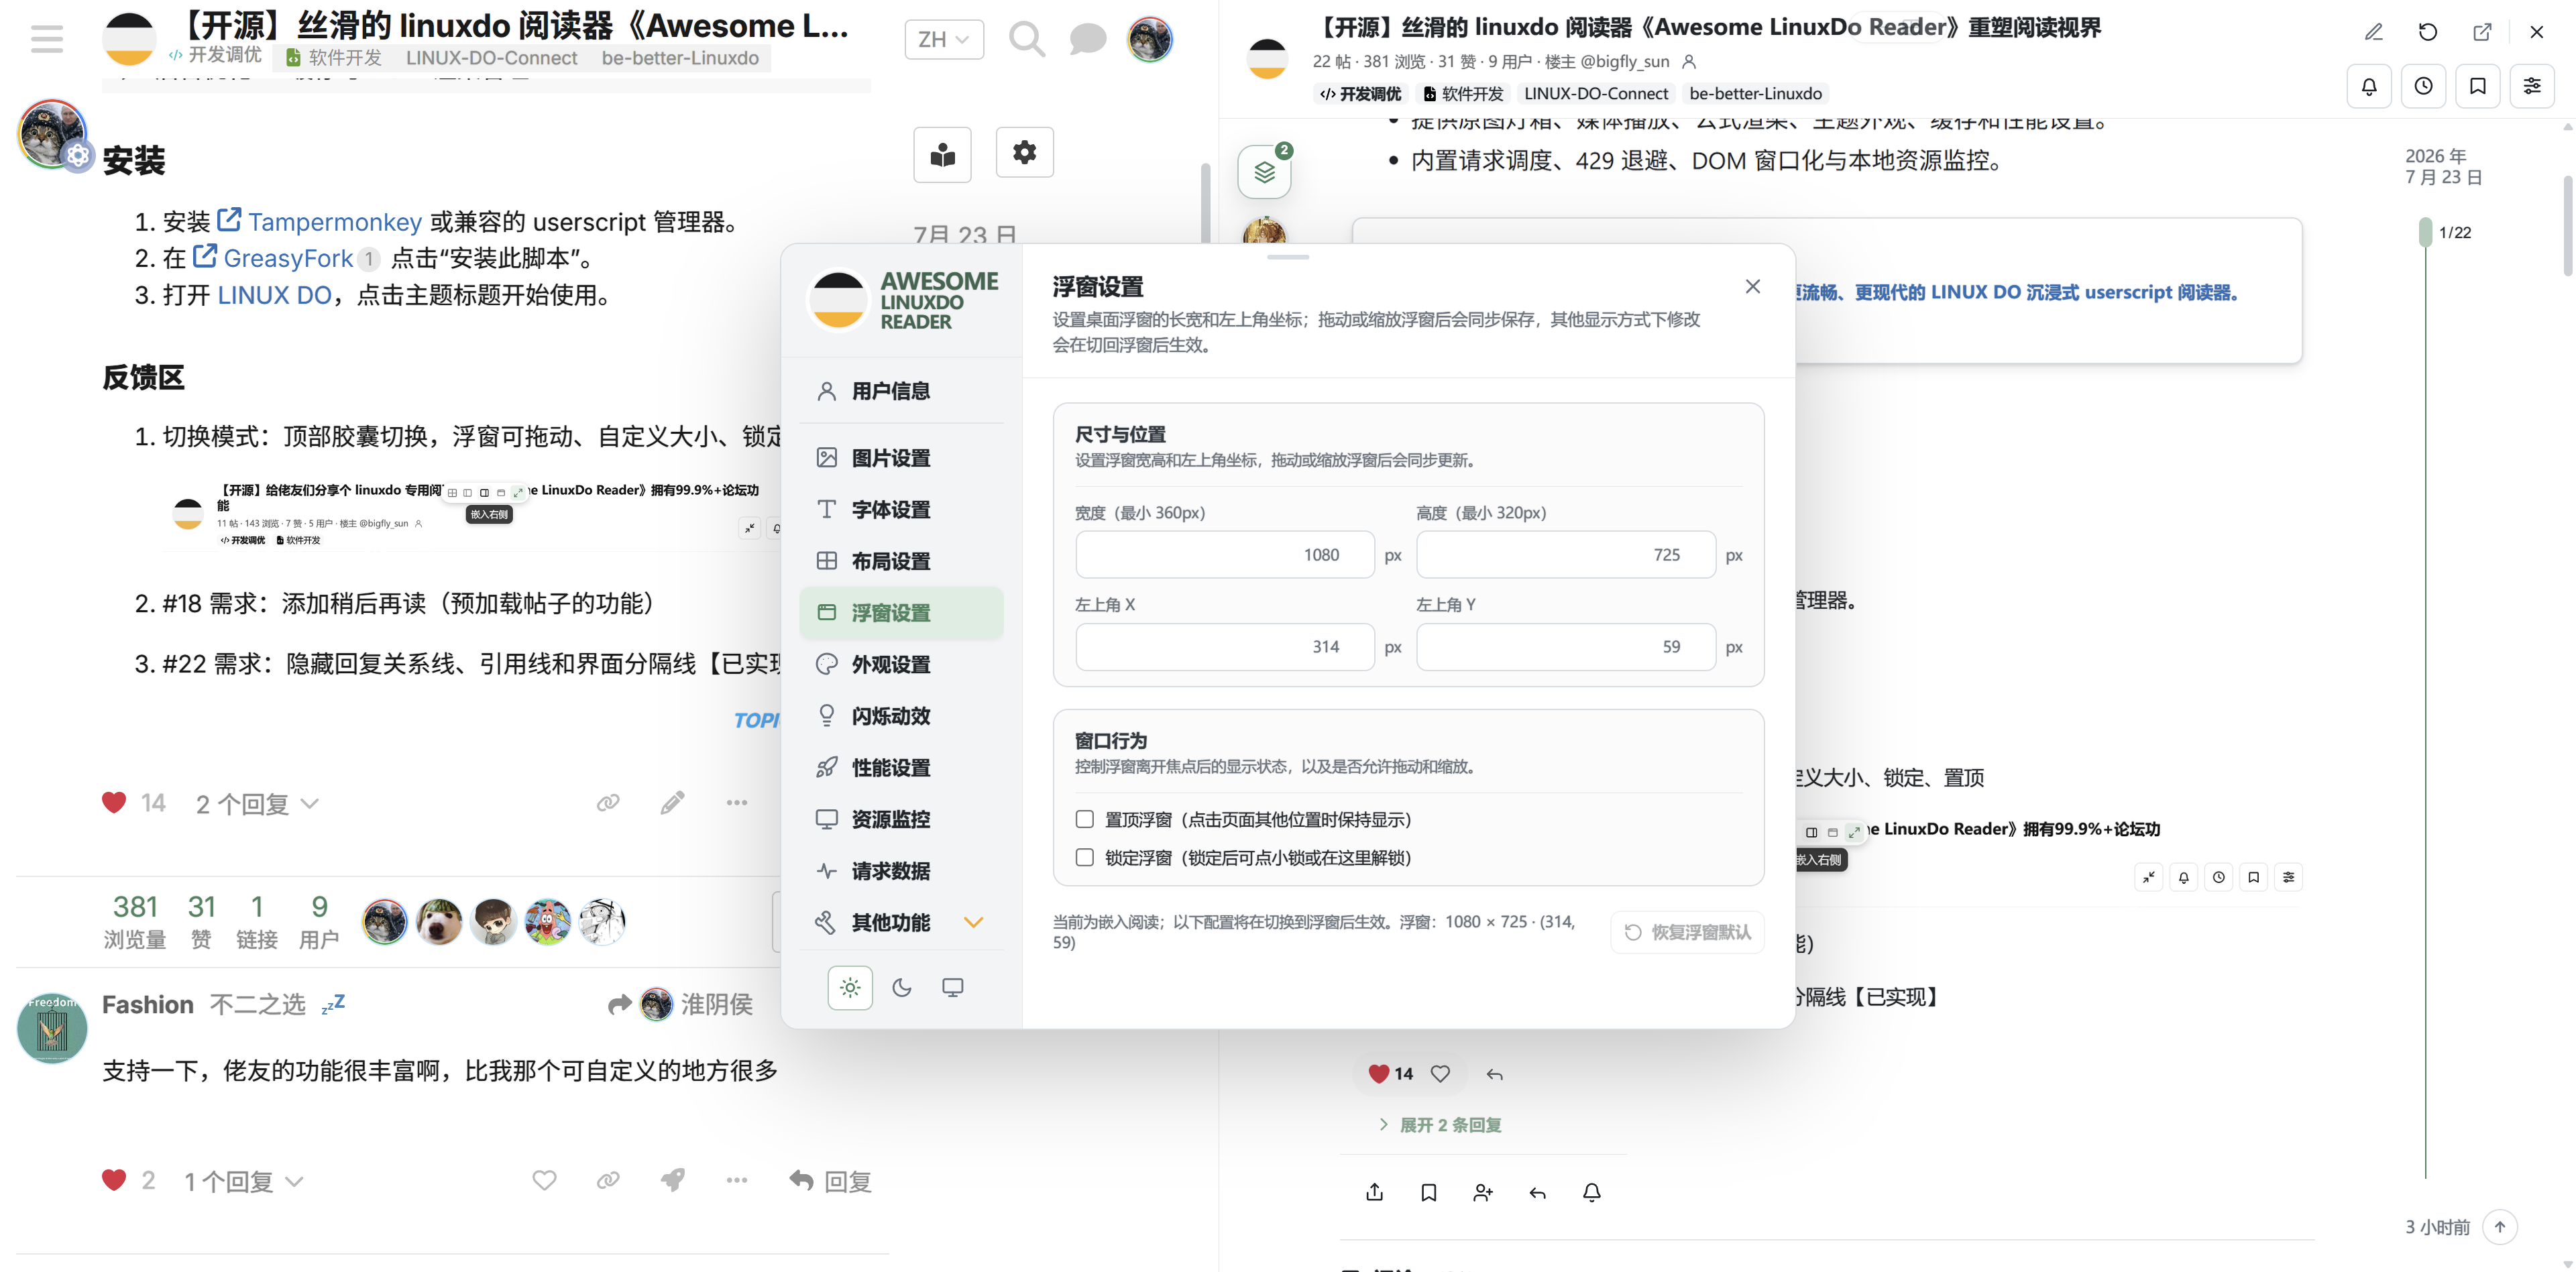Click the 宽度 input field showing 1080
Screen dimensions: 2576x1272
[1224, 555]
